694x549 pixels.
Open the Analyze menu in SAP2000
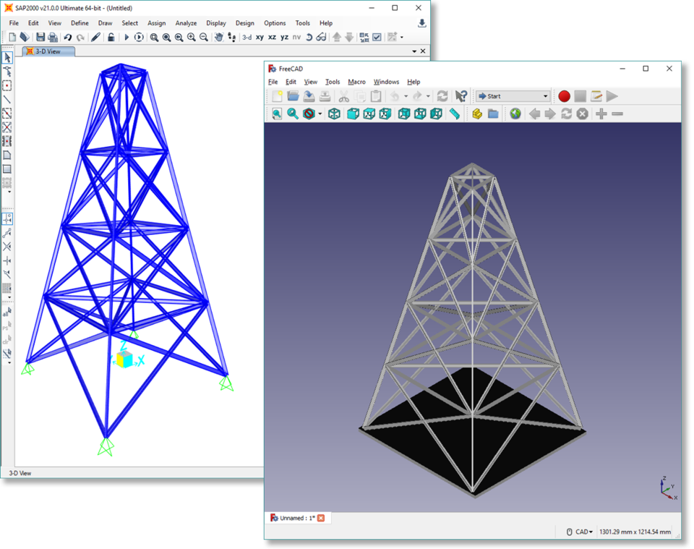tap(186, 23)
